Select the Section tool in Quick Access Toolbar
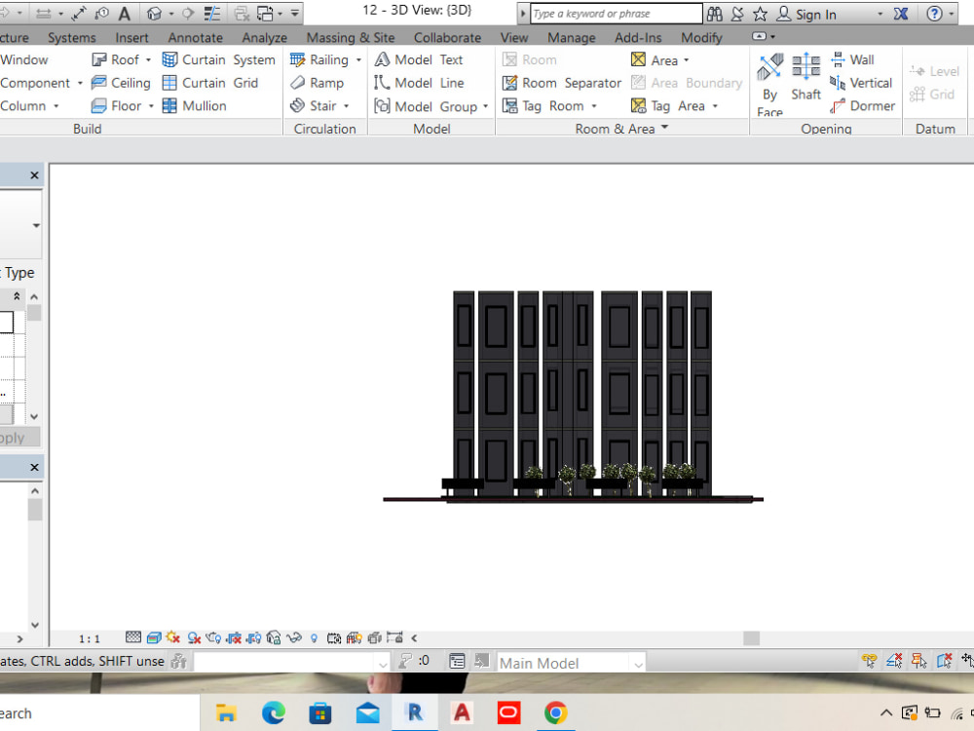 189,12
